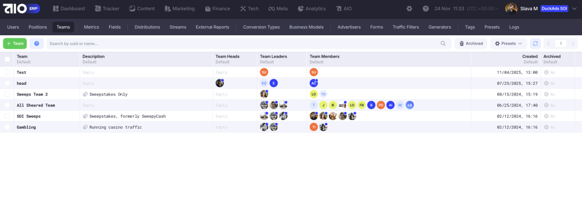Select the Gambling row checkbox
Screen dimensions: 582x211
[7, 127]
